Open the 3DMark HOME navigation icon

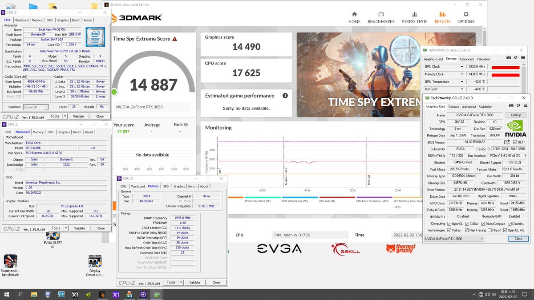[x=354, y=14]
